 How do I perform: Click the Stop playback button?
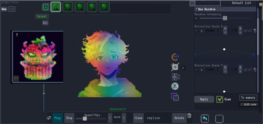point(69,118)
